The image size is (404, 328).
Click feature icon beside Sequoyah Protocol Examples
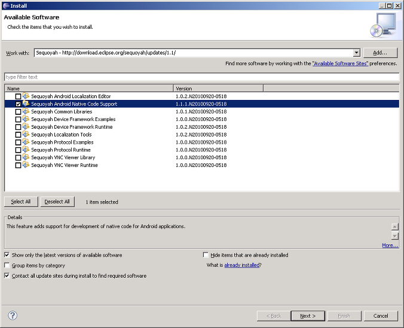[x=26, y=142]
